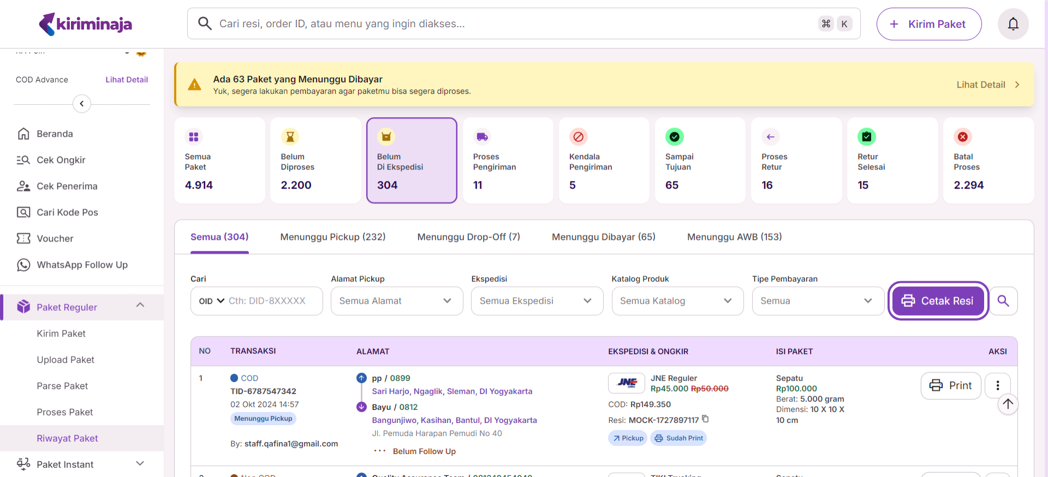Screen dimensions: 1048x477
Task: Select the Sampai Tujuan status card
Action: coord(700,161)
